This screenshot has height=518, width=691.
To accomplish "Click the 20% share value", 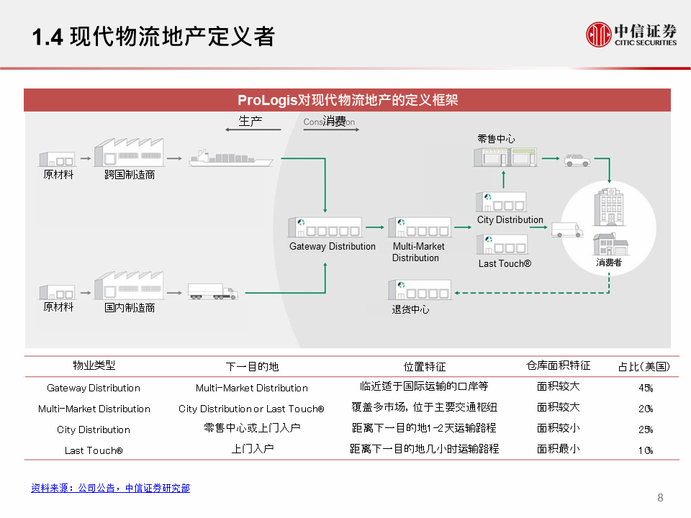I will click(x=646, y=409).
